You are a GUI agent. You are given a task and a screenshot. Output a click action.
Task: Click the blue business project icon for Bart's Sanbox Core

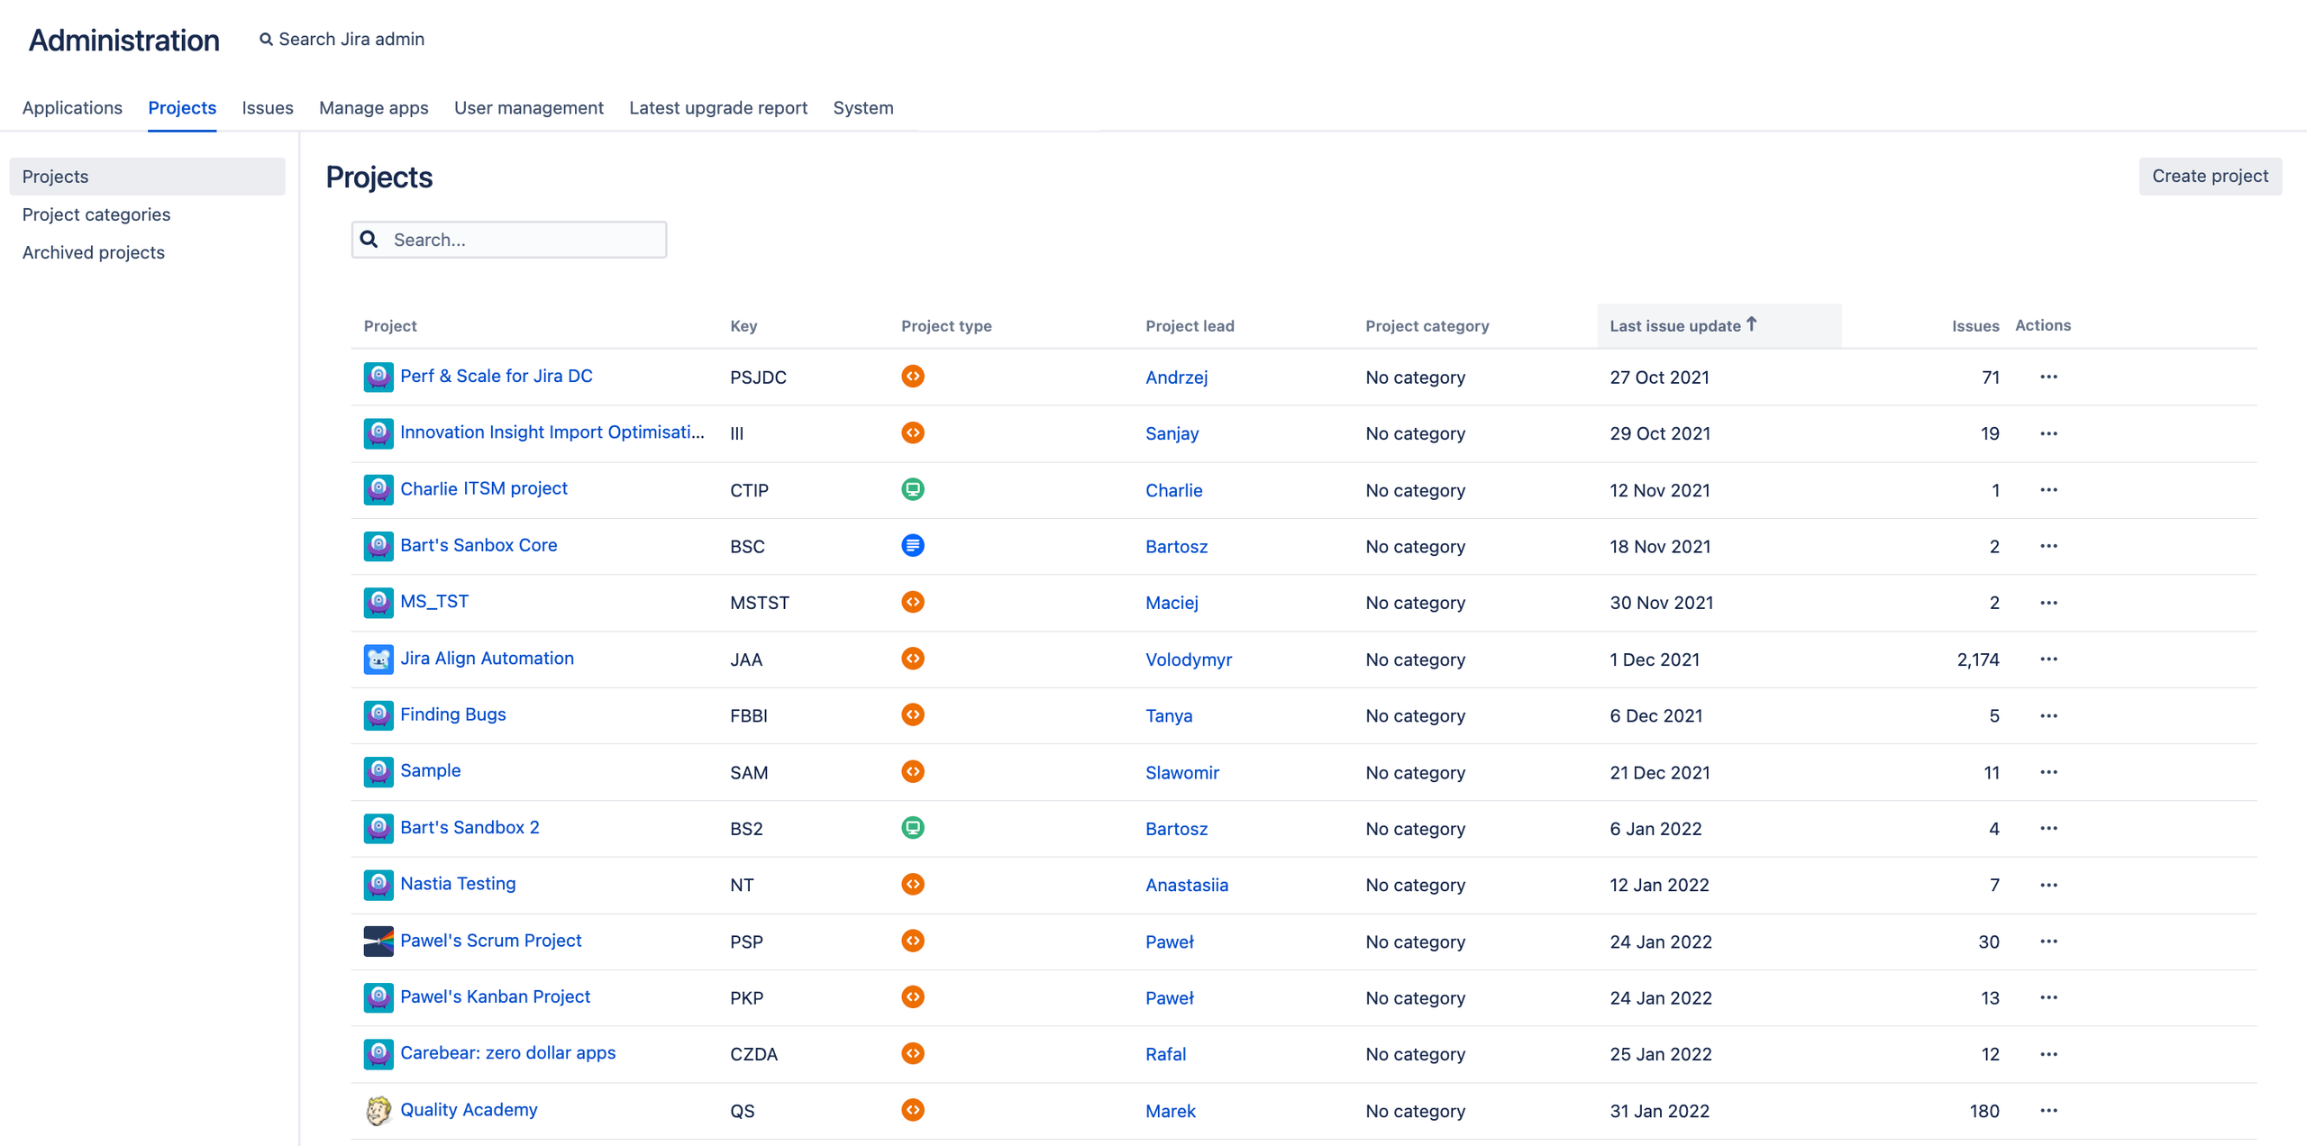[x=912, y=545]
